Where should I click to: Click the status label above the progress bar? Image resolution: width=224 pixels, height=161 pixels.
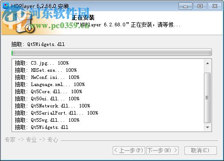(38, 44)
